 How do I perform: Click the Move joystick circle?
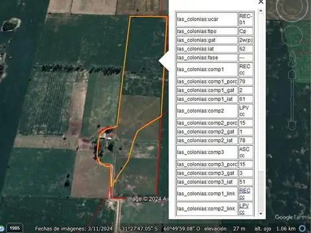point(292,36)
